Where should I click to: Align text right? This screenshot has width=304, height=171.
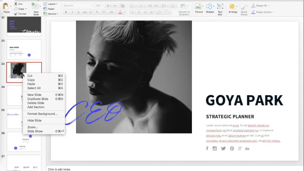pyautogui.click(x=145, y=12)
